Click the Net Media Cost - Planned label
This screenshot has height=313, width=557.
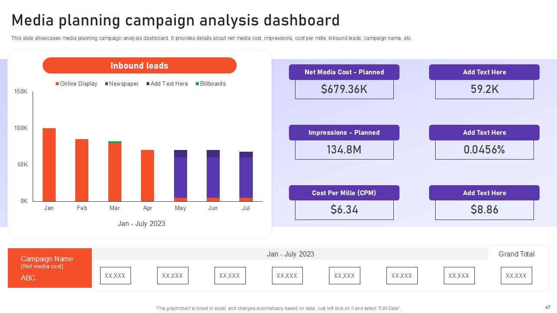point(344,72)
